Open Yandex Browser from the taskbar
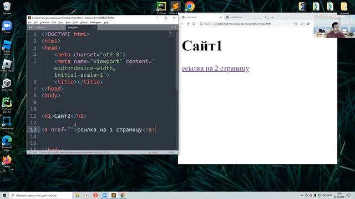355x199 pixels. 87,195
